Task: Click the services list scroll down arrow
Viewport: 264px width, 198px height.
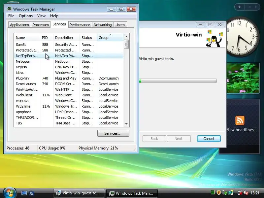Action: click(x=126, y=124)
